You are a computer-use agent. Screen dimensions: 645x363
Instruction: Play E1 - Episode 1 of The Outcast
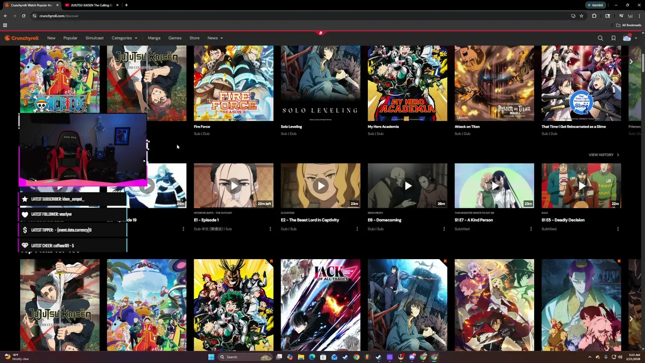(x=234, y=186)
